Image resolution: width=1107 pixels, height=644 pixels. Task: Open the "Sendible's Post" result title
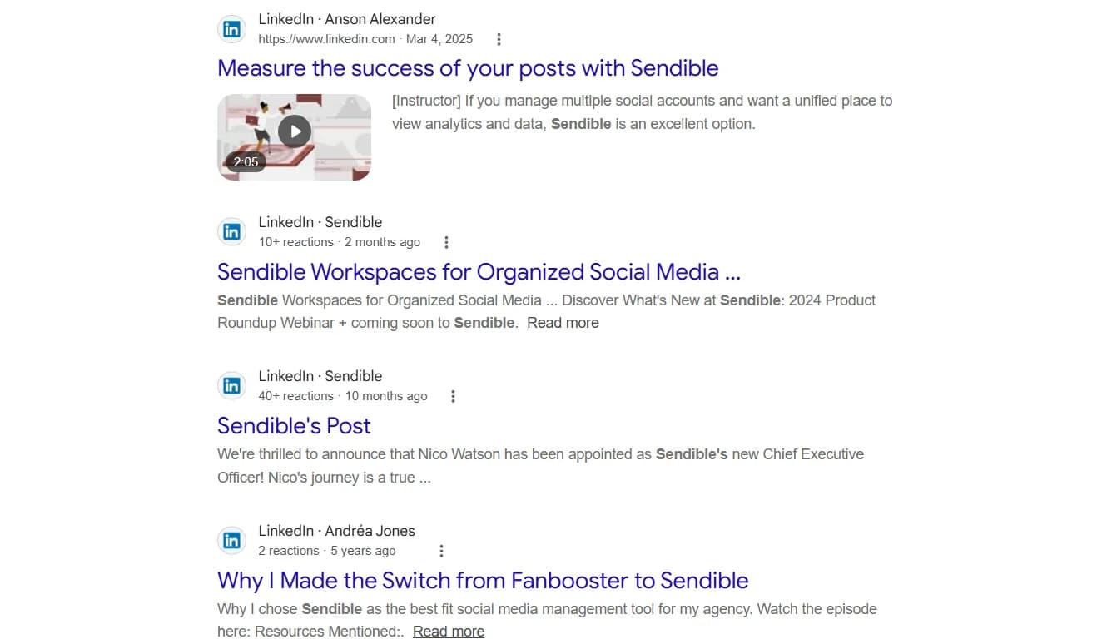point(294,426)
